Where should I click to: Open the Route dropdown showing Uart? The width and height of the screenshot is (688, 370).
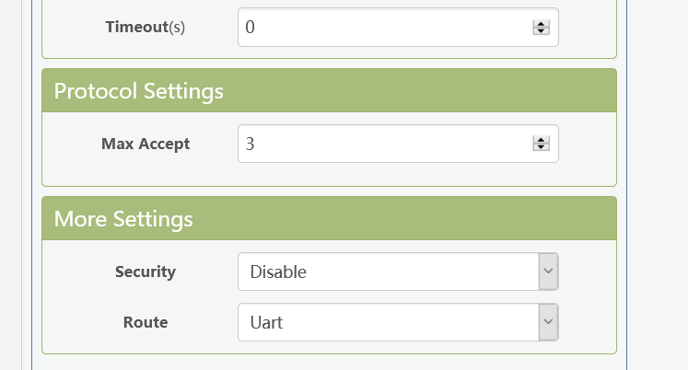click(x=387, y=322)
